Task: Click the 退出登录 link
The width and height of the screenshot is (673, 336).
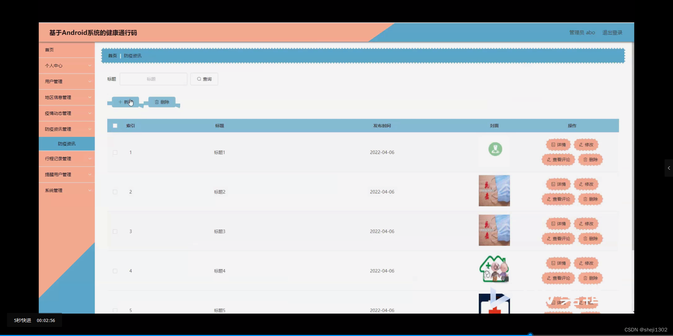Action: [612, 32]
